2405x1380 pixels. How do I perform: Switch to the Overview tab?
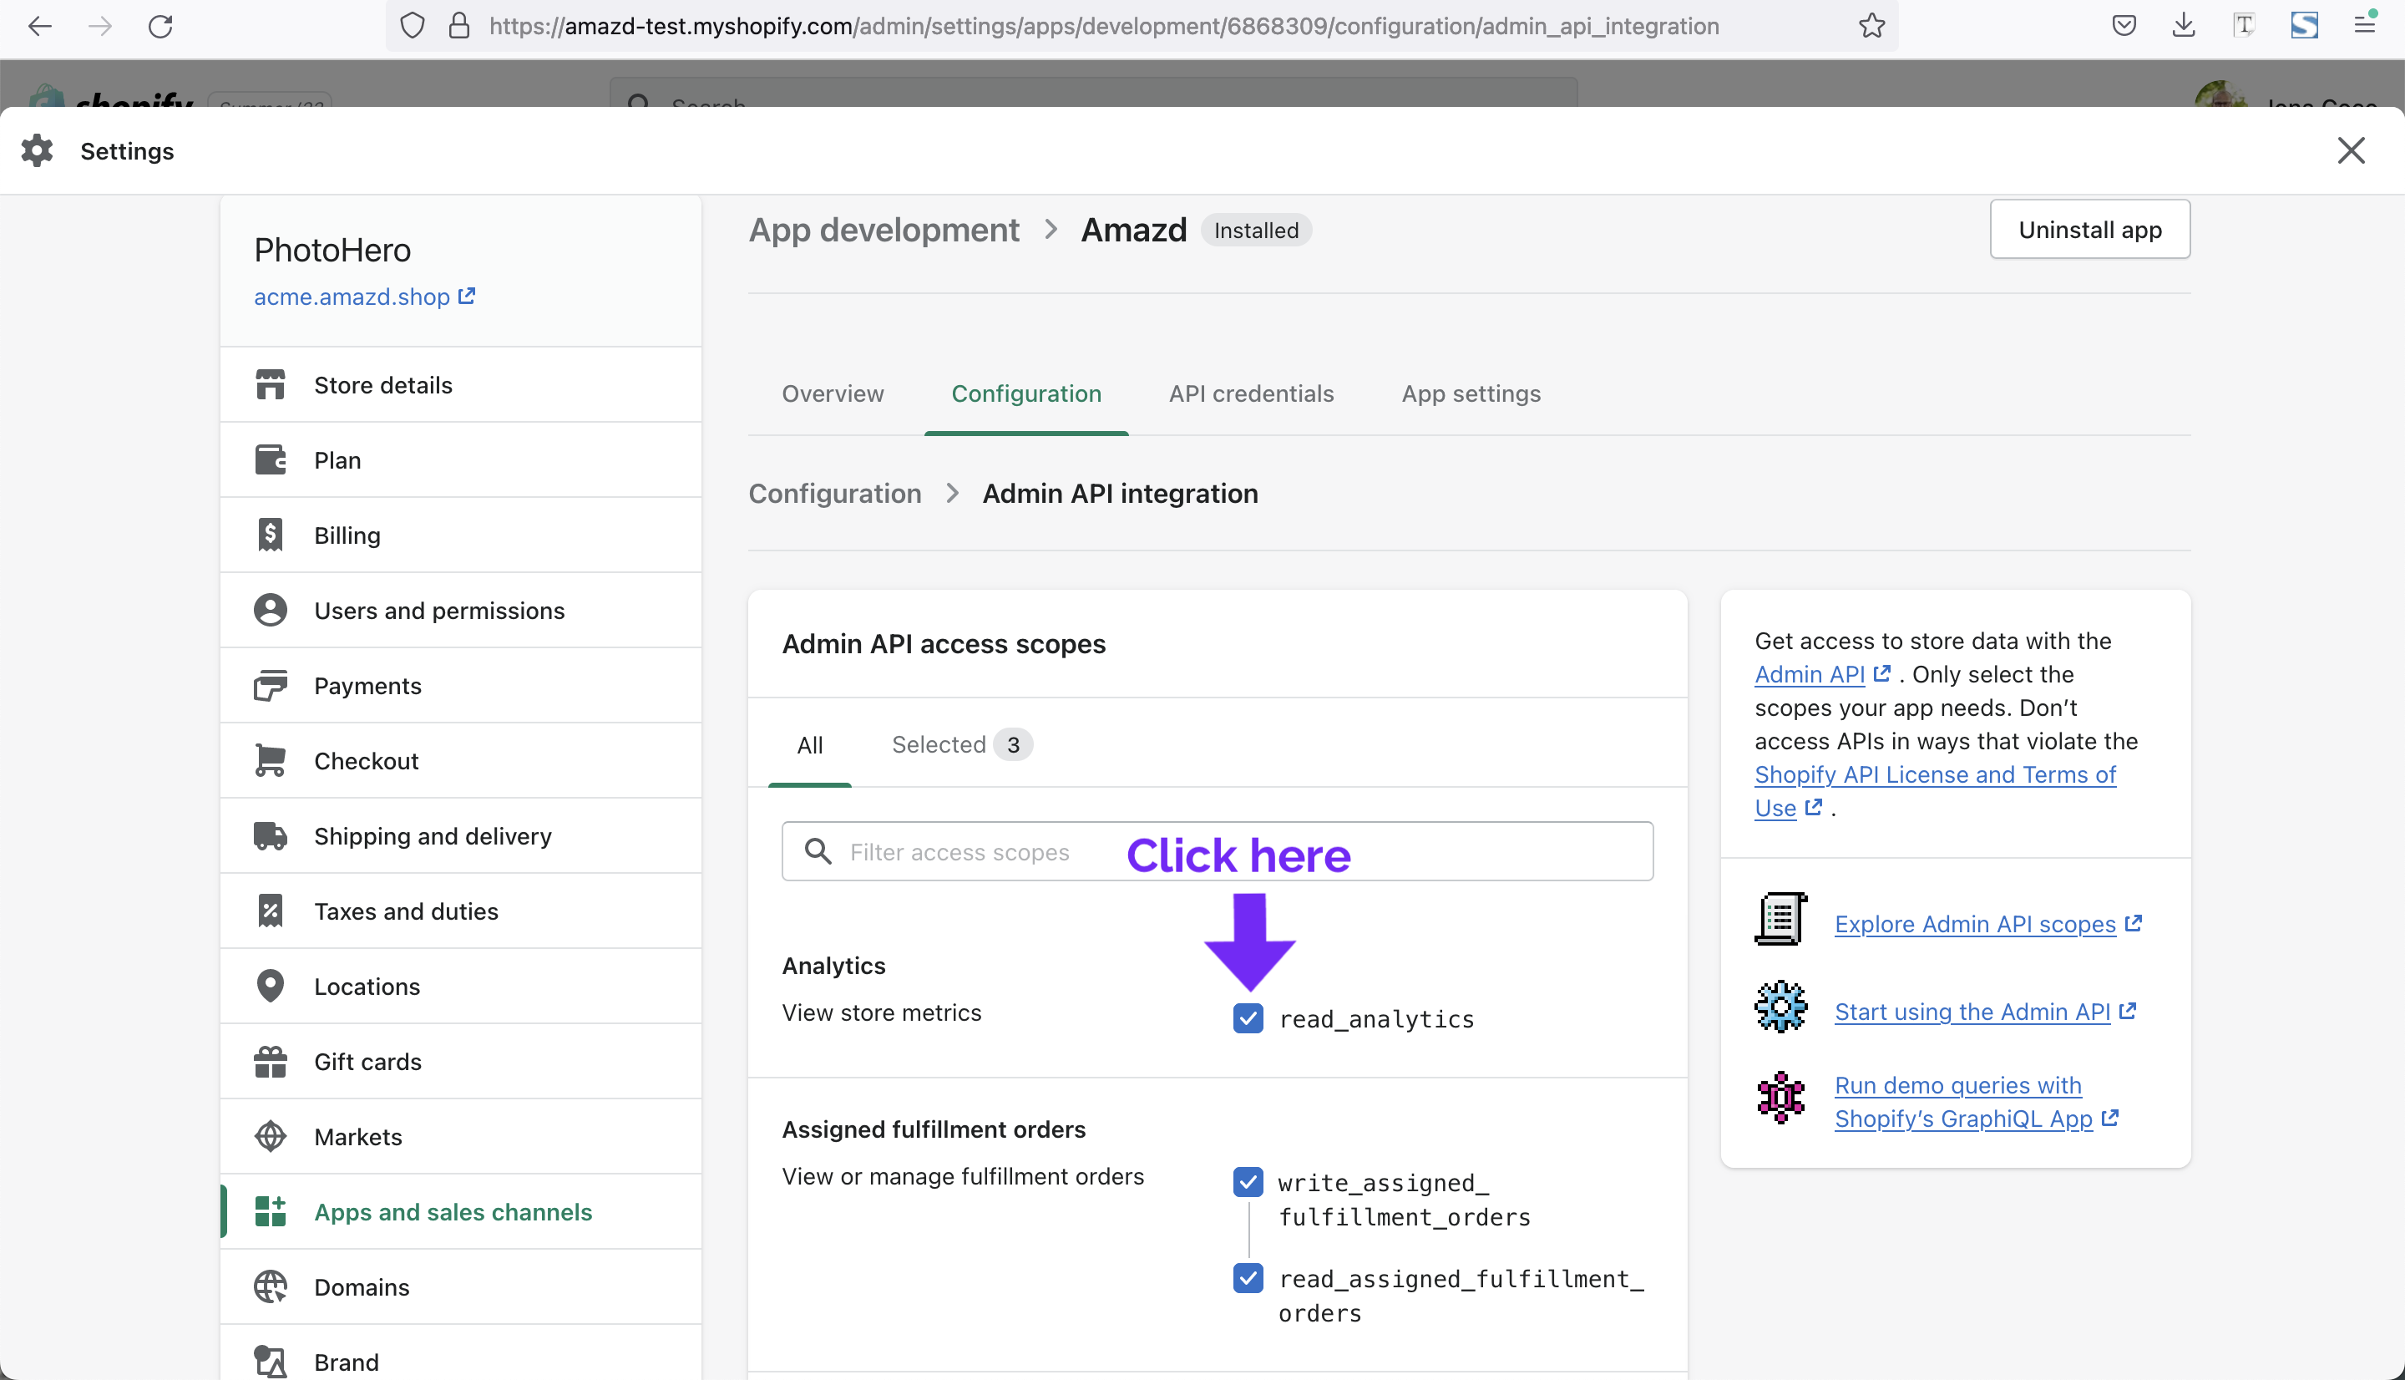[833, 393]
